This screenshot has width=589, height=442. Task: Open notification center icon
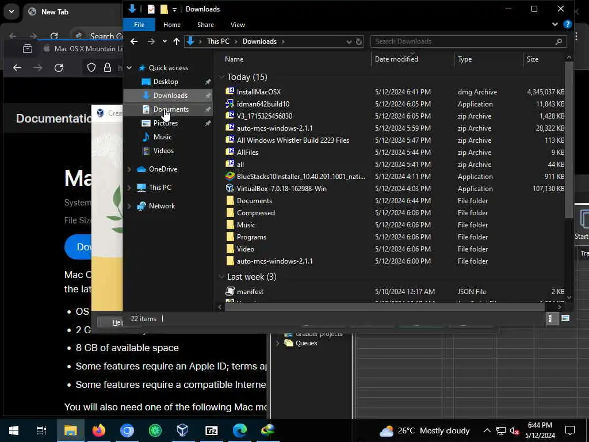point(570,430)
